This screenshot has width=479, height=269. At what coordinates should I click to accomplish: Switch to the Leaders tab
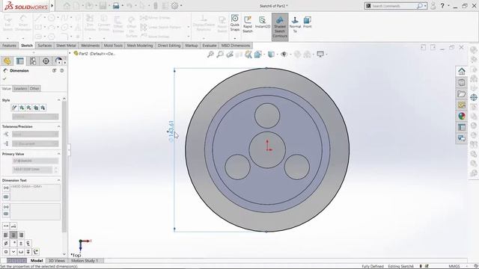(20, 88)
